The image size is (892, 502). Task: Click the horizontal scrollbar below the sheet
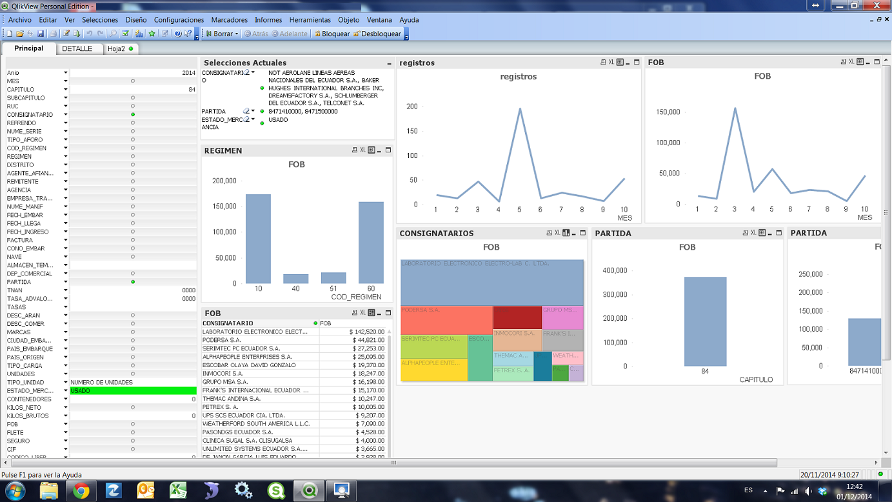coord(393,463)
